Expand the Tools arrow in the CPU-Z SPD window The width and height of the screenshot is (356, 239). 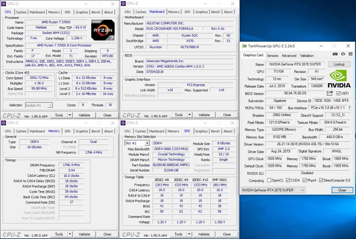click(189, 234)
